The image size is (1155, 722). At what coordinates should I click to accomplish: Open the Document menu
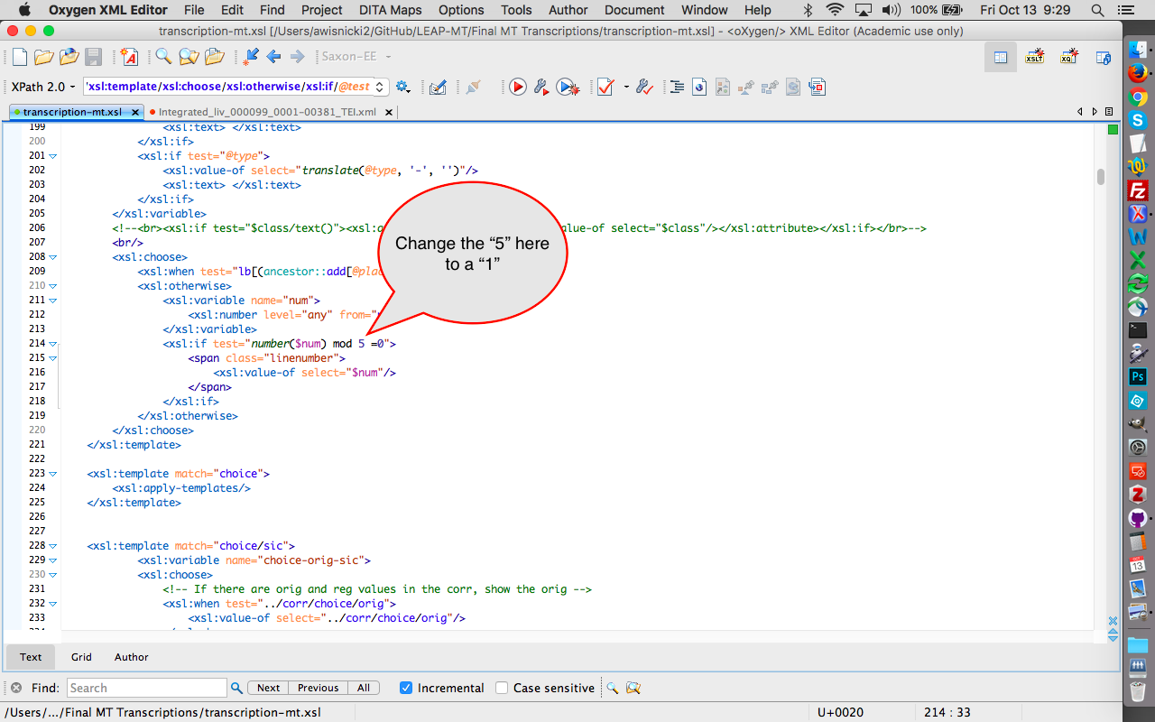634,10
